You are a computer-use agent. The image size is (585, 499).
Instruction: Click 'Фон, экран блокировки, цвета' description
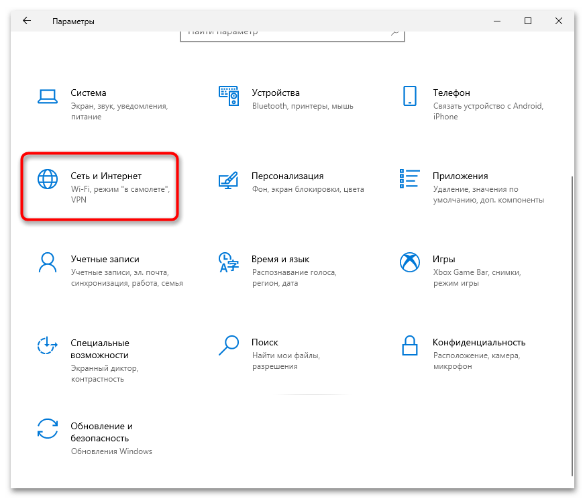point(308,189)
